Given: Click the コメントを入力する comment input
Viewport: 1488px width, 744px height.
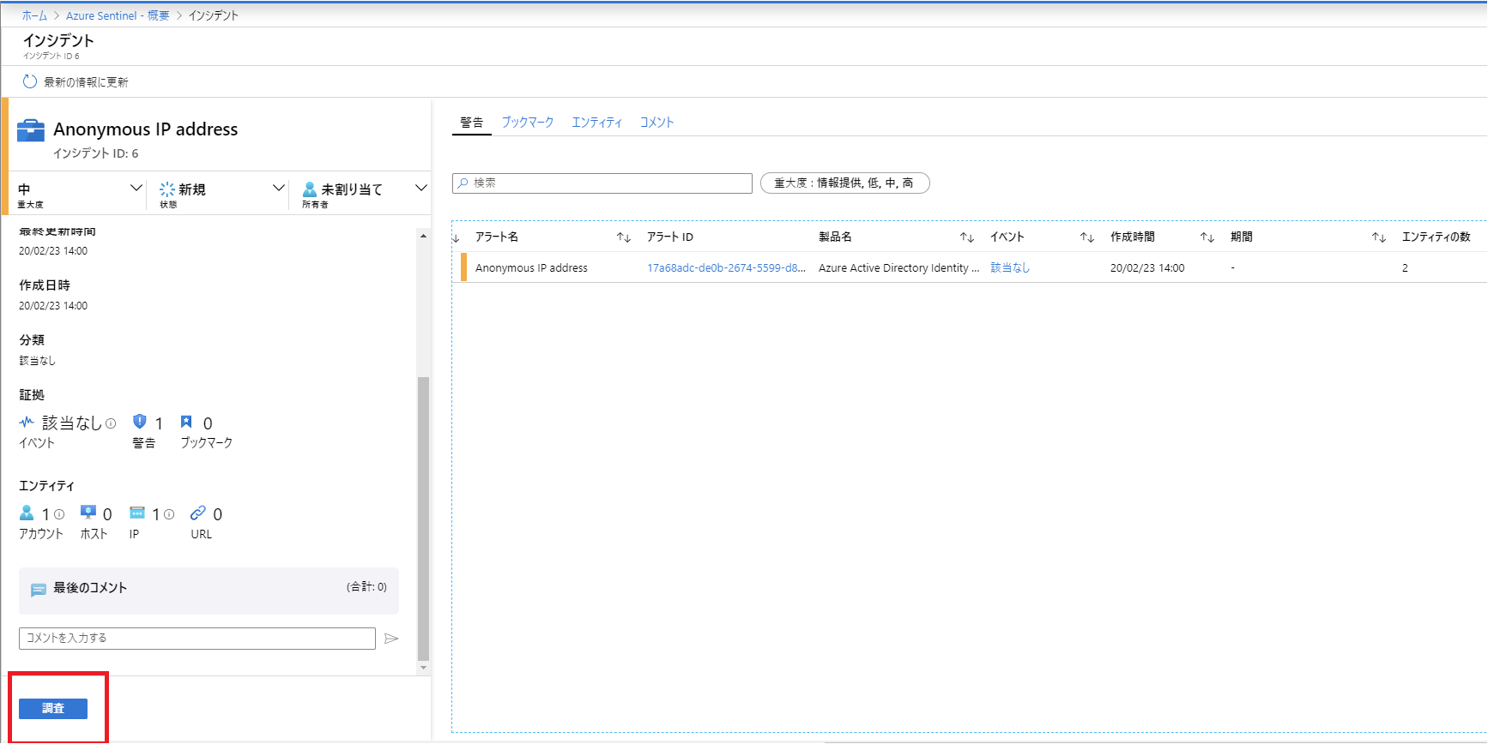Looking at the screenshot, I should coord(197,639).
